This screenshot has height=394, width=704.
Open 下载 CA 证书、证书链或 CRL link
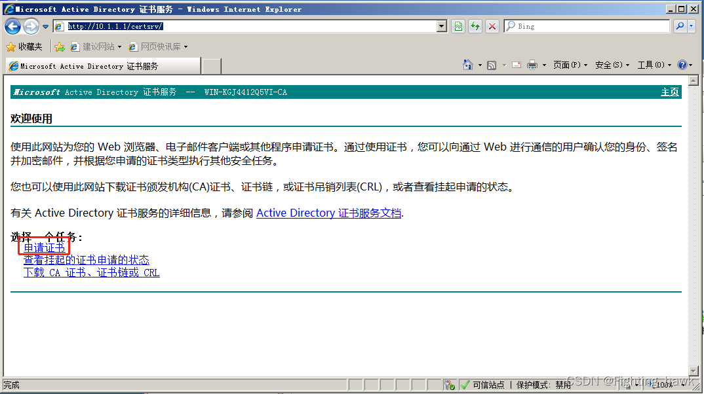point(92,272)
